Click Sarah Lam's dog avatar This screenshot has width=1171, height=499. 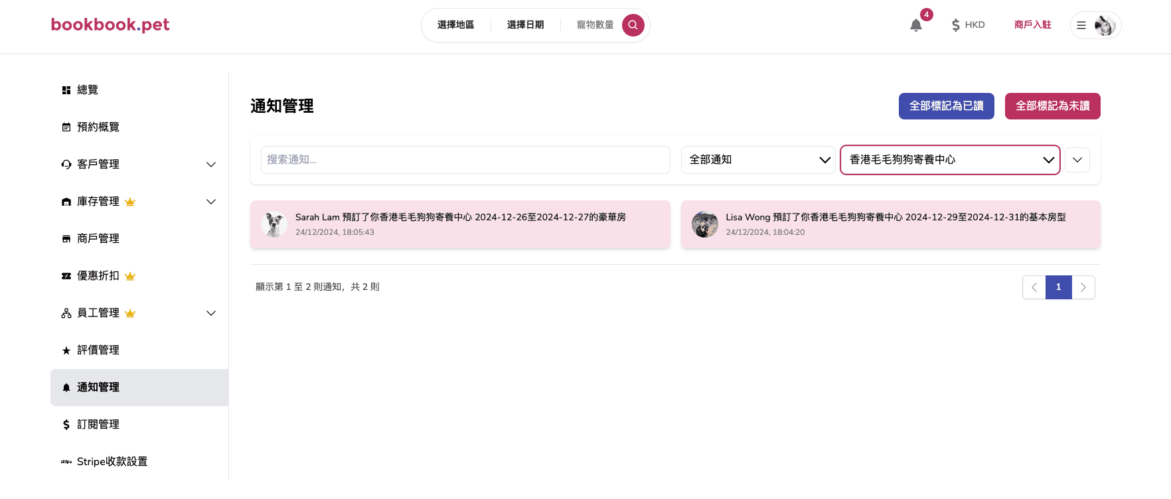tap(274, 224)
